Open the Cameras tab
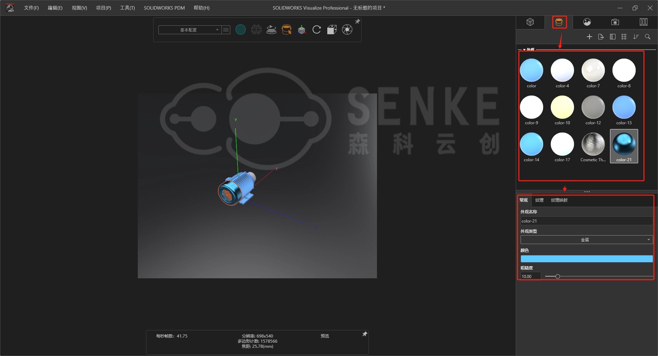 [x=615, y=22]
